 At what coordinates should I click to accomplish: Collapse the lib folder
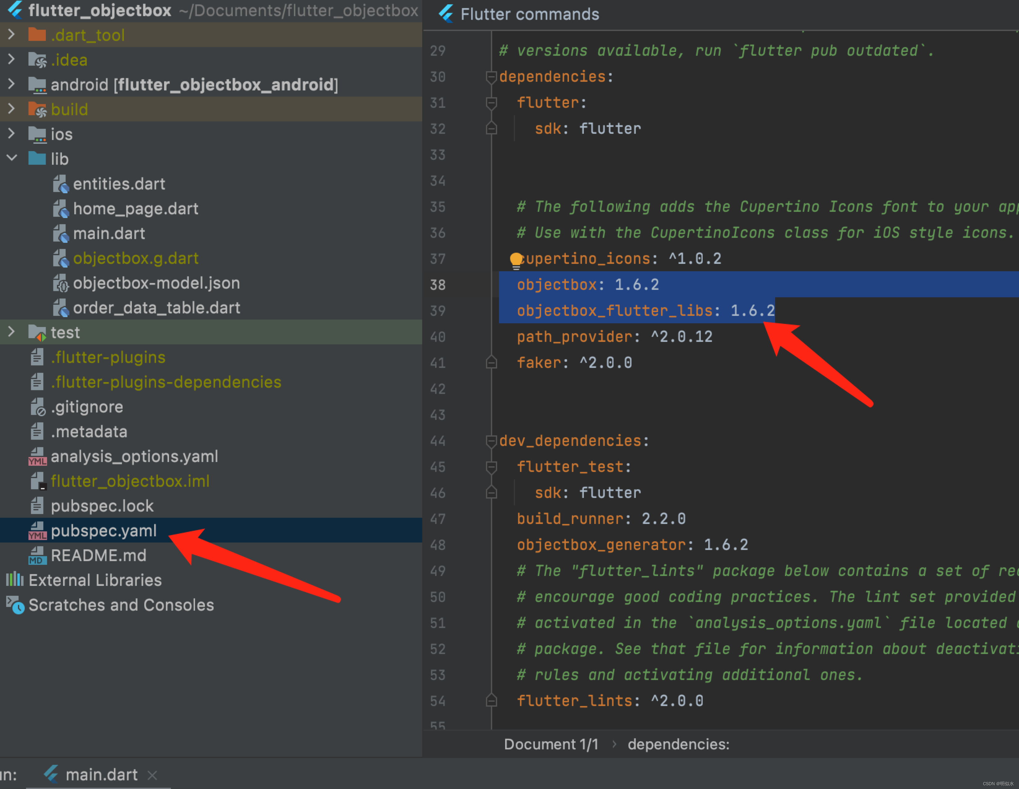12,158
